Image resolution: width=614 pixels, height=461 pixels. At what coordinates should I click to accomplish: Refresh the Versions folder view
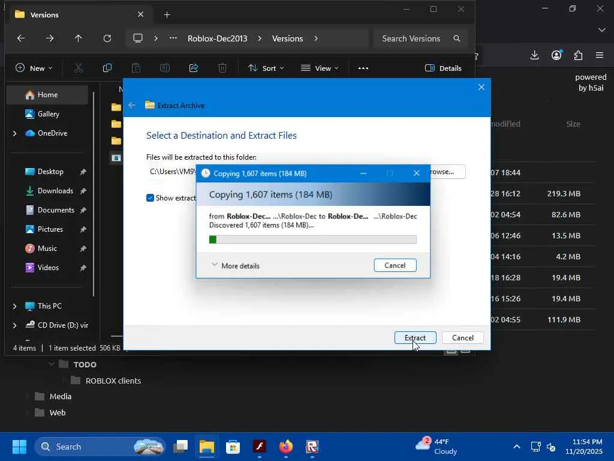[x=107, y=38]
